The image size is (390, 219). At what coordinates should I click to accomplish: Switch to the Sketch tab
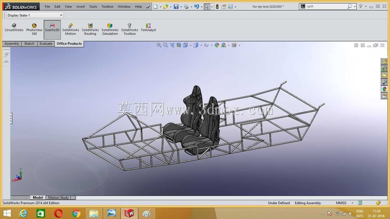[29, 44]
